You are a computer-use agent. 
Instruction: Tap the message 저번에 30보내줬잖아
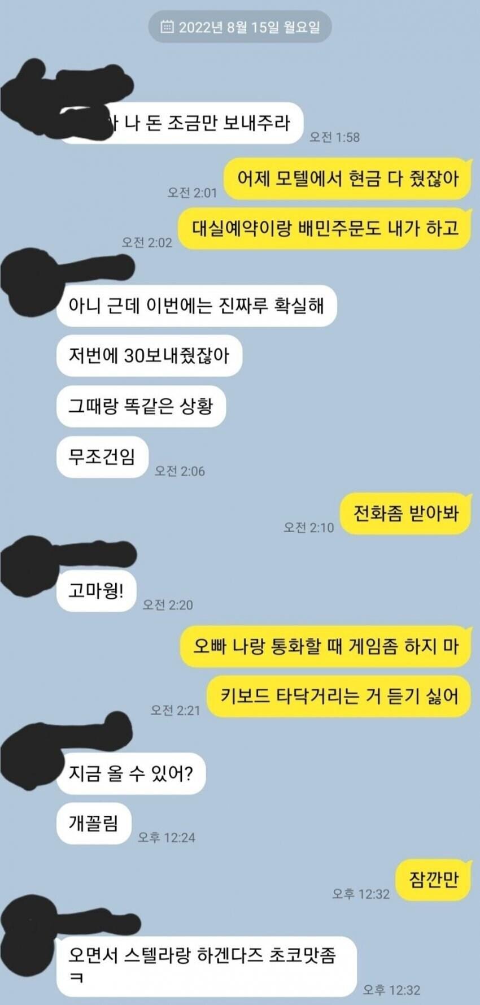[x=149, y=355]
